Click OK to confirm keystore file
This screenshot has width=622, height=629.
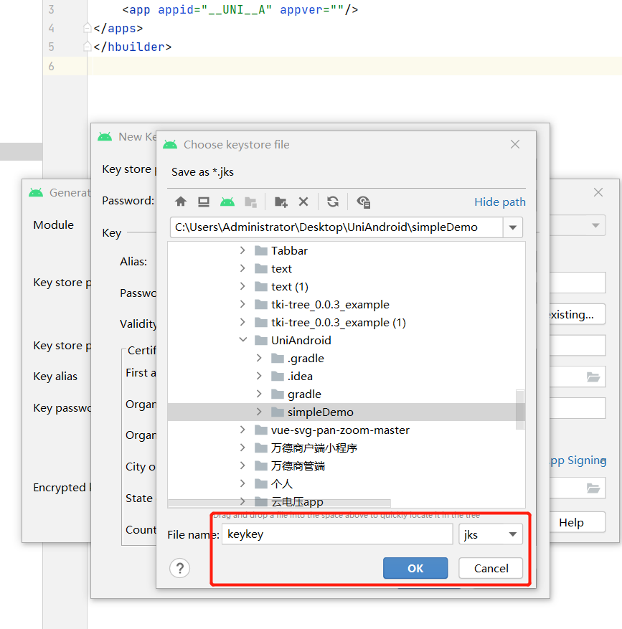[415, 568]
